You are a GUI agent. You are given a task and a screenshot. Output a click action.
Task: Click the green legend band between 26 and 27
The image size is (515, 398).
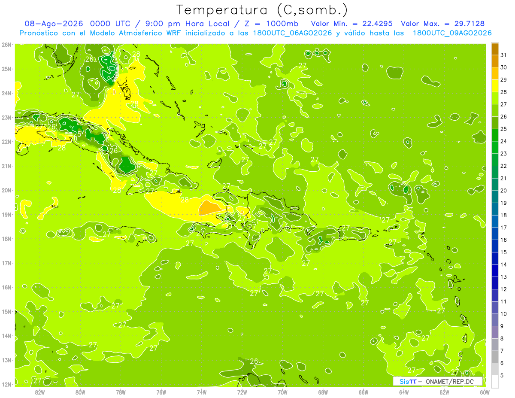pos(495,110)
